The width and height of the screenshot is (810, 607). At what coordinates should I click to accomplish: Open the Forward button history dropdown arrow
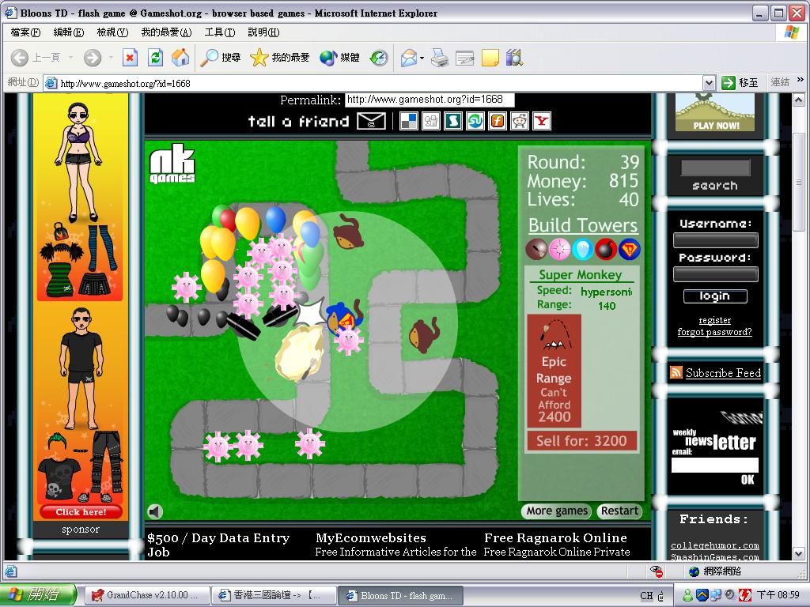click(111, 57)
